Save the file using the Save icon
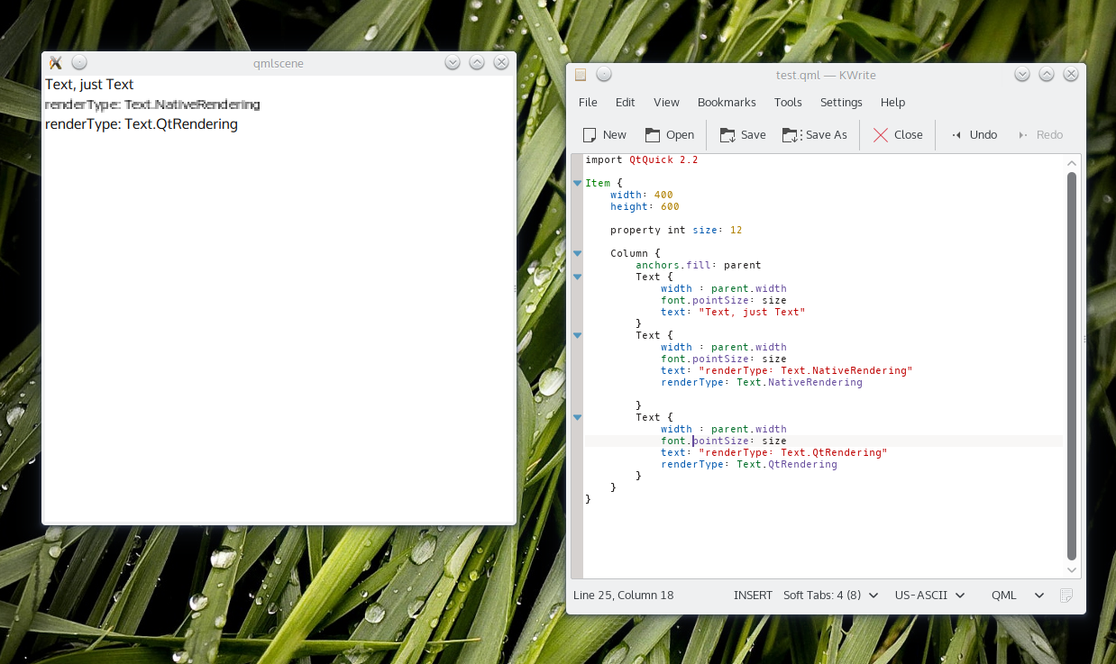Image resolution: width=1116 pixels, height=664 pixels. pyautogui.click(x=727, y=135)
